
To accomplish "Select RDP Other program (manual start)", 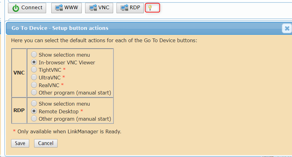I will point(34,119).
